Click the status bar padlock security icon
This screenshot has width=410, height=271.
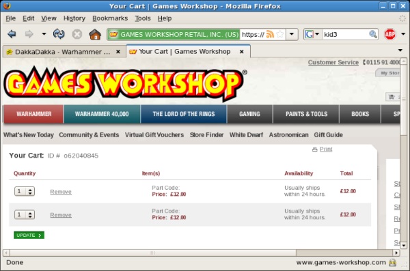[392, 262]
